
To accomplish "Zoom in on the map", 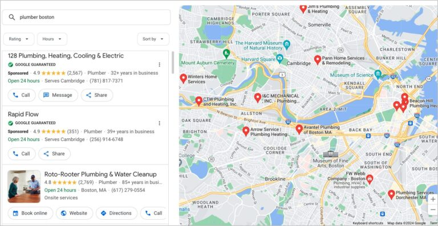I will click(433, 199).
